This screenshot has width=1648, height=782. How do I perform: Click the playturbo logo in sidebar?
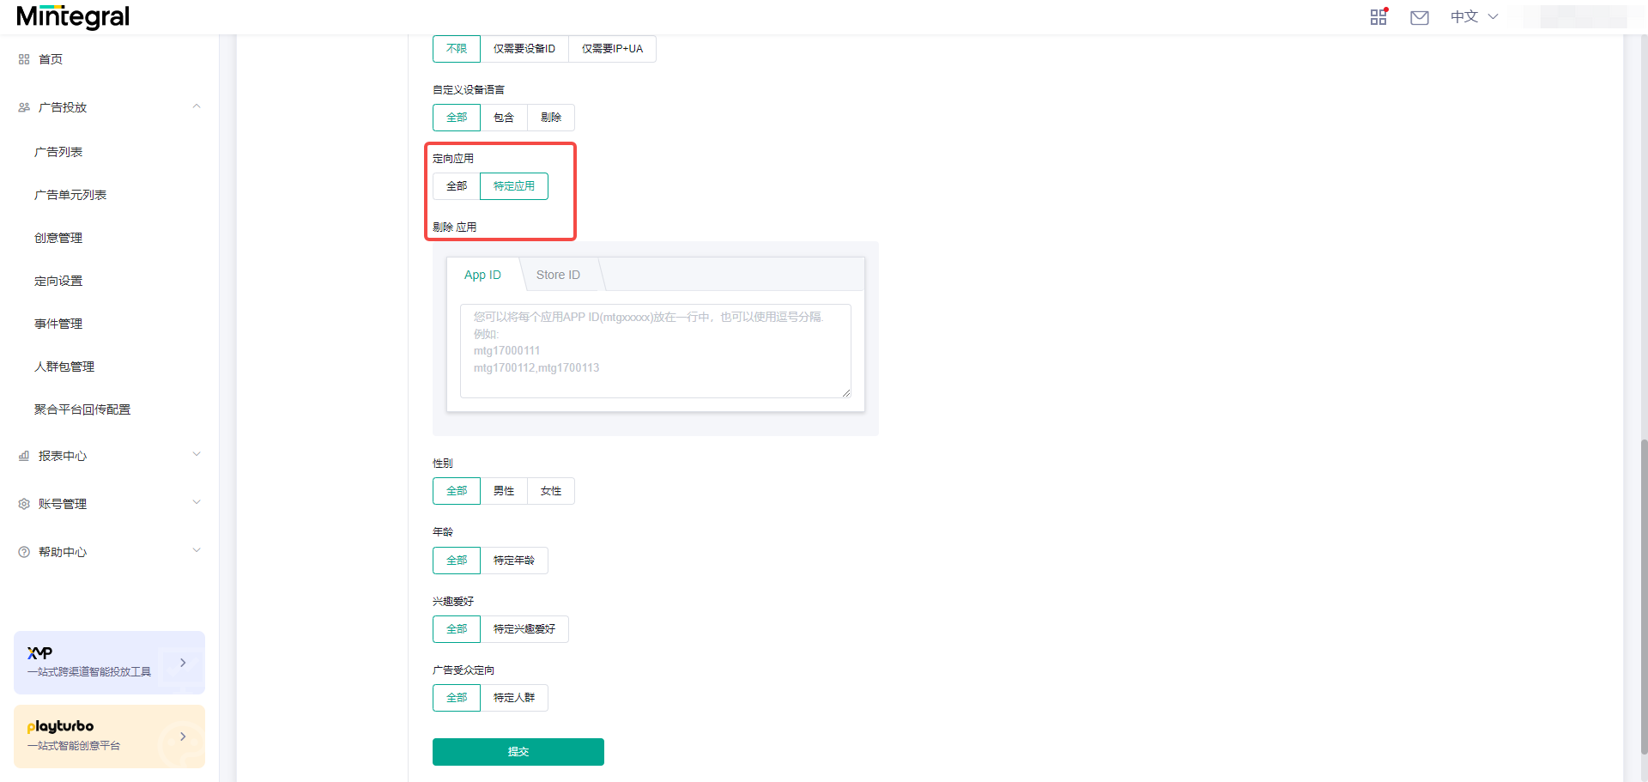click(x=60, y=725)
